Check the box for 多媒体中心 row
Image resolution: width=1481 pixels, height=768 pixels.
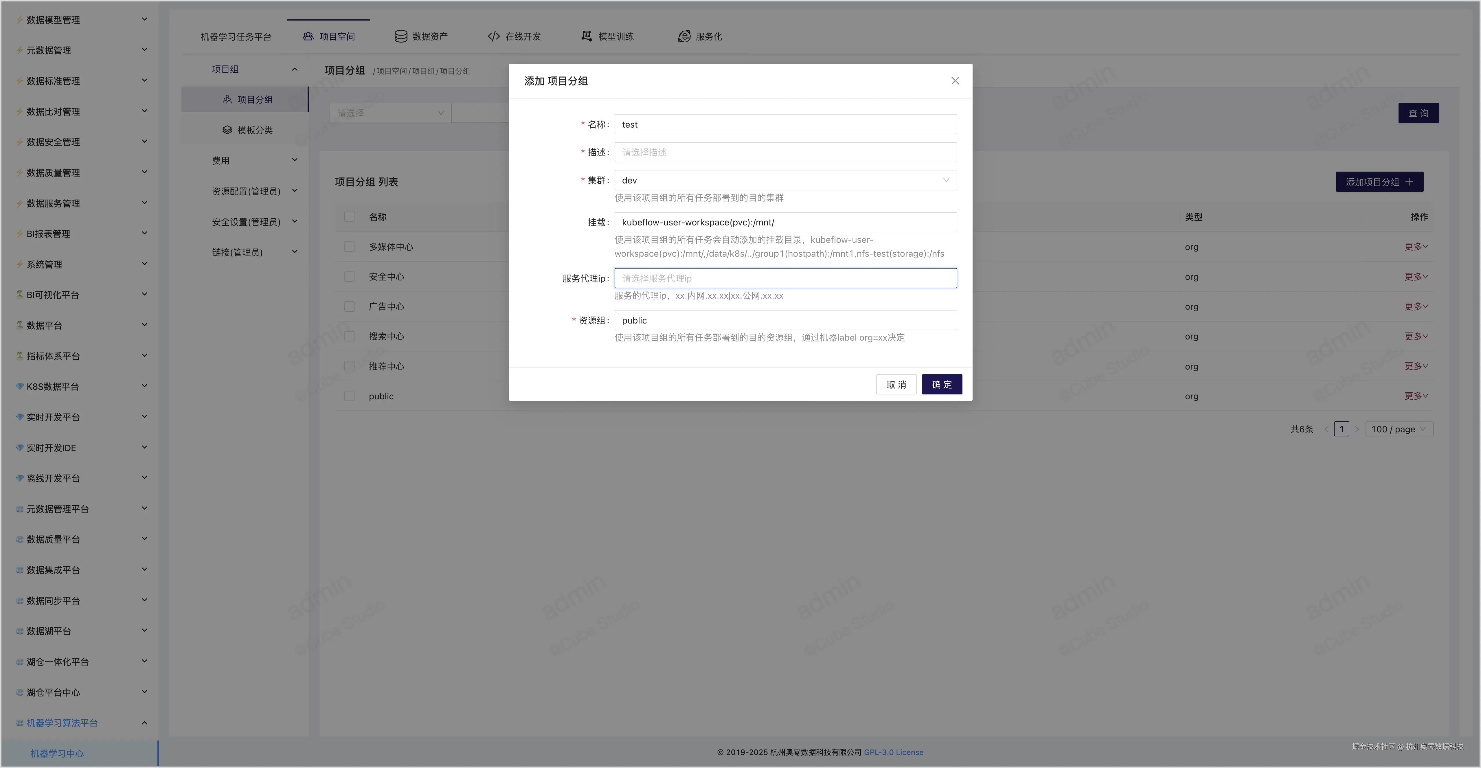point(349,247)
